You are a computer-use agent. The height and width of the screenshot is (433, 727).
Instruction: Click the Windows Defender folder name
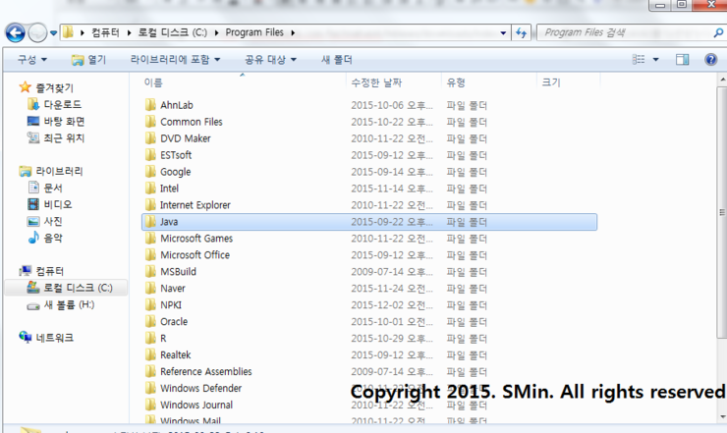(200, 388)
